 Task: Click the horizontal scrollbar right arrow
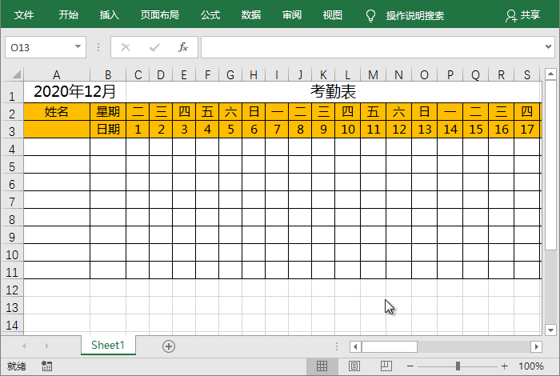(x=536, y=346)
